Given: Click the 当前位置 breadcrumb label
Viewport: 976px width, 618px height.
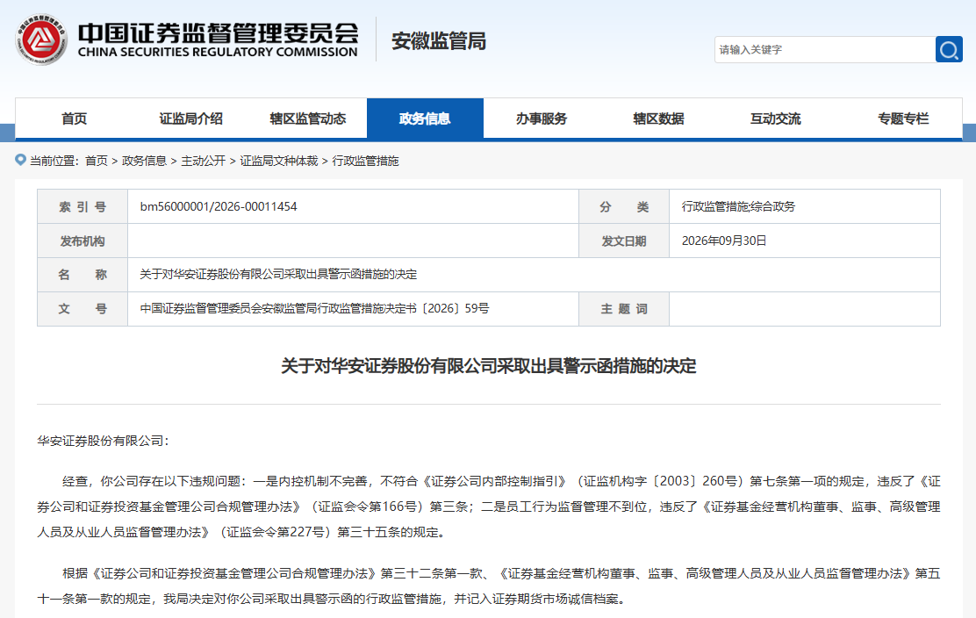Looking at the screenshot, I should [x=54, y=162].
